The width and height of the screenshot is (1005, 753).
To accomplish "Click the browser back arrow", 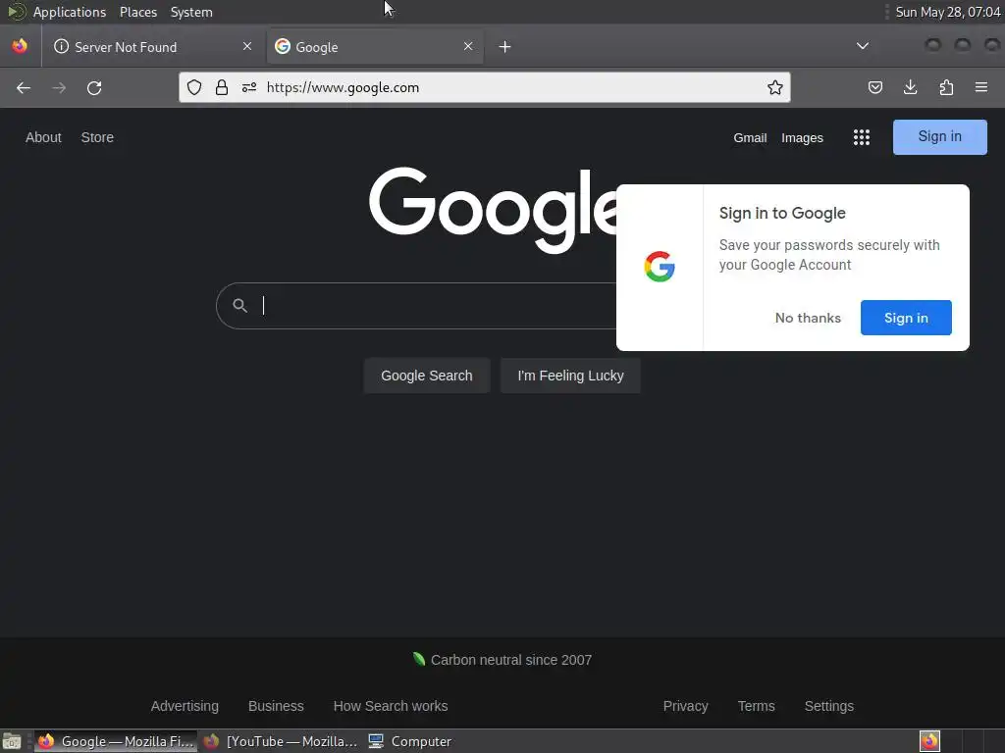I will point(24,87).
